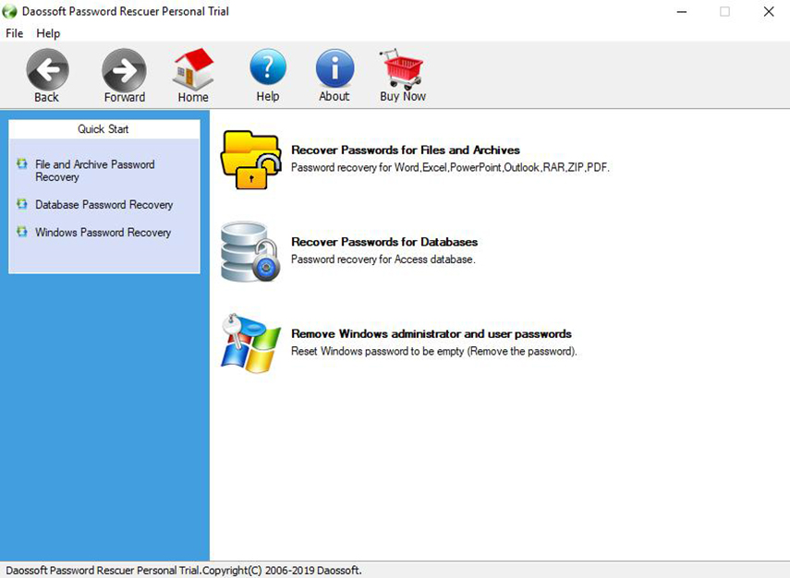Click the application logo in title bar

11,12
